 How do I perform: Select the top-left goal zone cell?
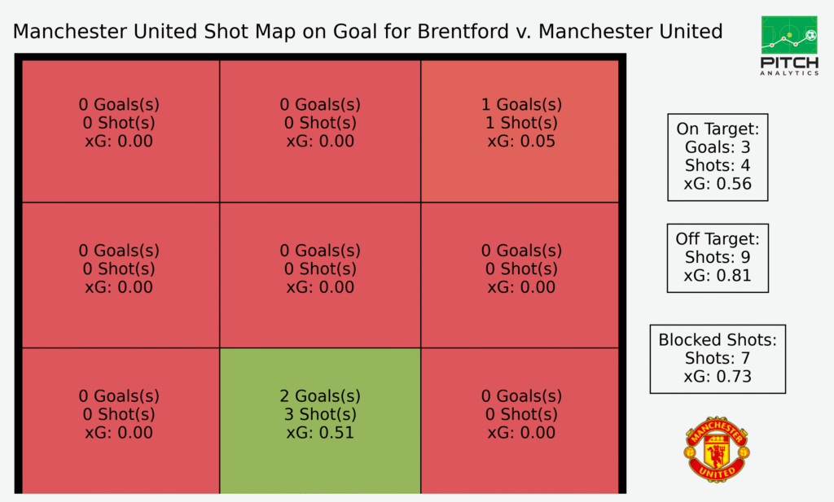[121, 131]
